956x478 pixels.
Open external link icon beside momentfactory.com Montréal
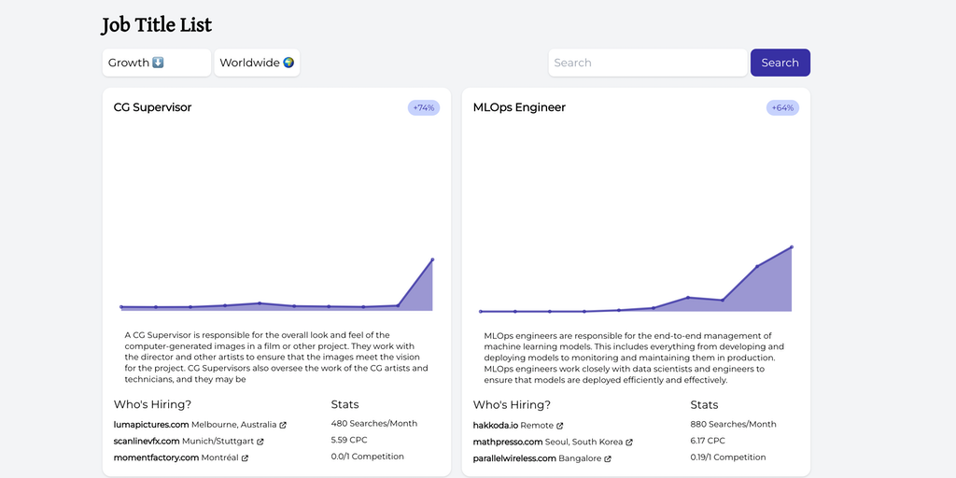[x=244, y=458]
